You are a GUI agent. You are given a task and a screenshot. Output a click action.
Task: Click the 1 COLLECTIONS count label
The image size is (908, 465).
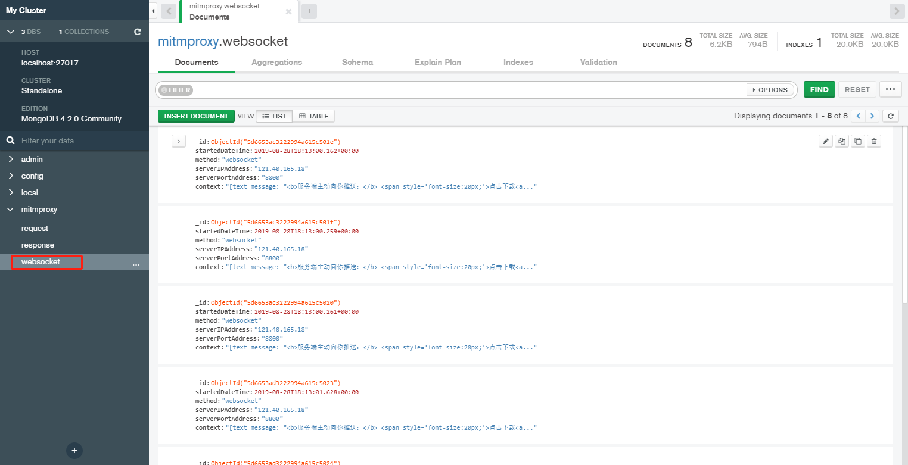click(x=84, y=32)
